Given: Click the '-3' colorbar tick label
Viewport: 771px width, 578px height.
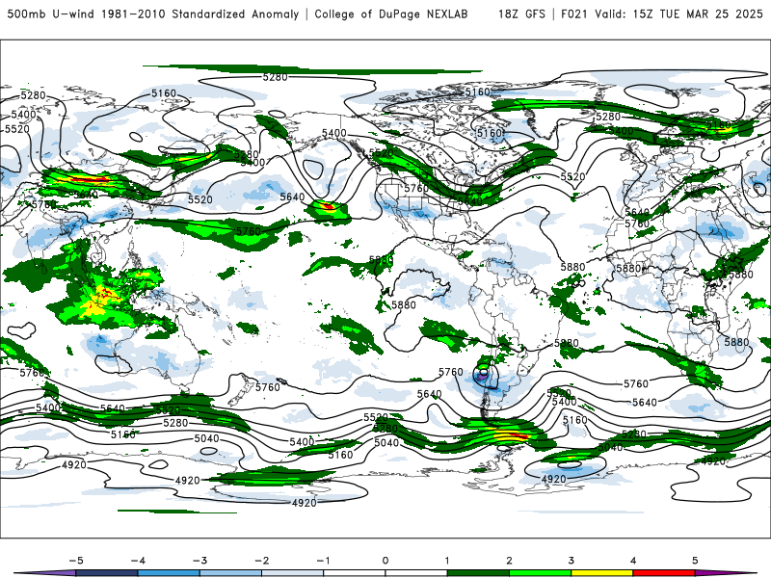Looking at the screenshot, I should tap(199, 561).
